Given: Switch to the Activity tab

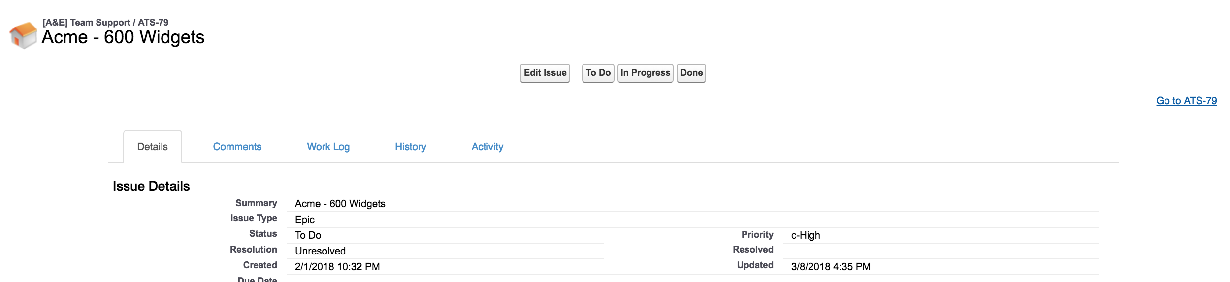Looking at the screenshot, I should pos(487,147).
